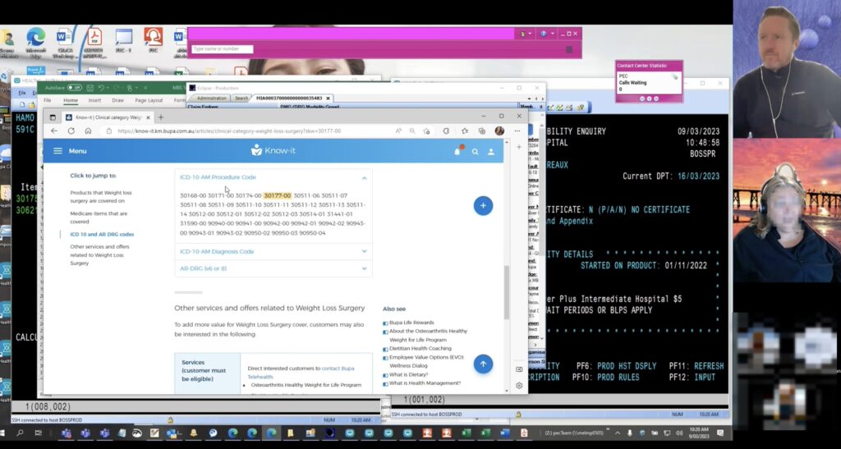841x449 pixels.
Task: Go back using the browser back arrow
Action: tap(54, 131)
